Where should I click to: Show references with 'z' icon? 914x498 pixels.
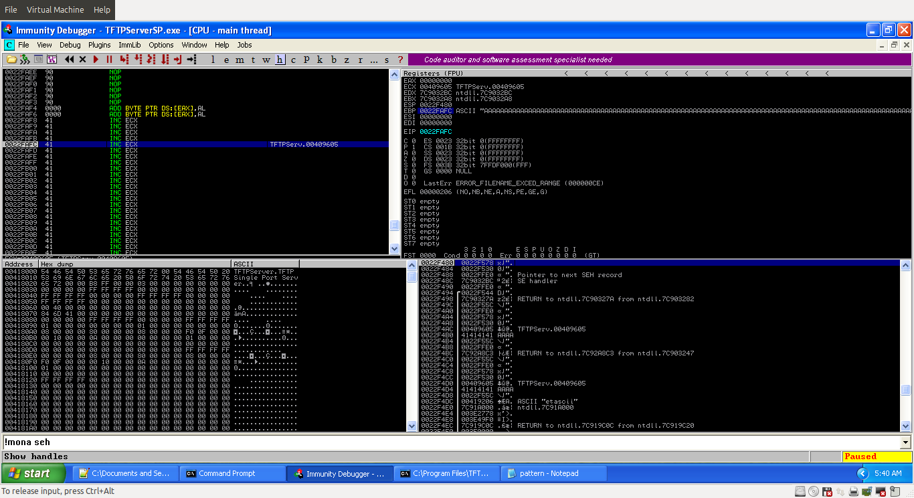(347, 60)
